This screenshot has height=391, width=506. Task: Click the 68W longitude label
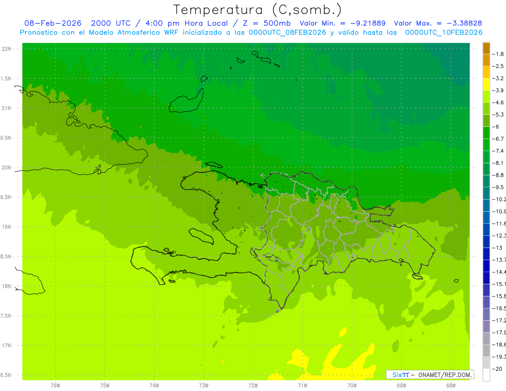(x=450, y=386)
